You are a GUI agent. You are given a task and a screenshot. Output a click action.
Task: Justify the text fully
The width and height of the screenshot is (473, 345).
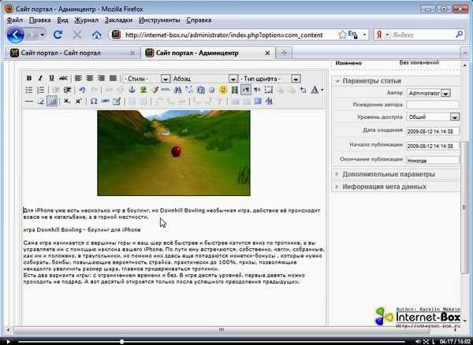113,78
